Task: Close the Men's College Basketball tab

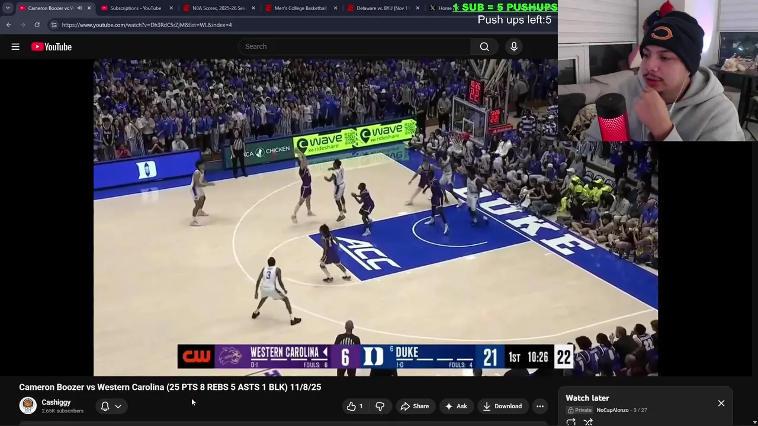Action: [x=336, y=8]
